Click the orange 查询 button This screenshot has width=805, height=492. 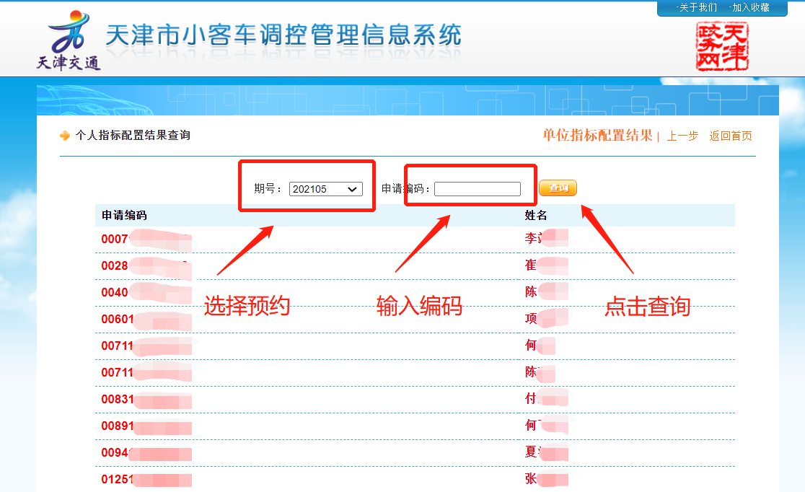coord(558,188)
